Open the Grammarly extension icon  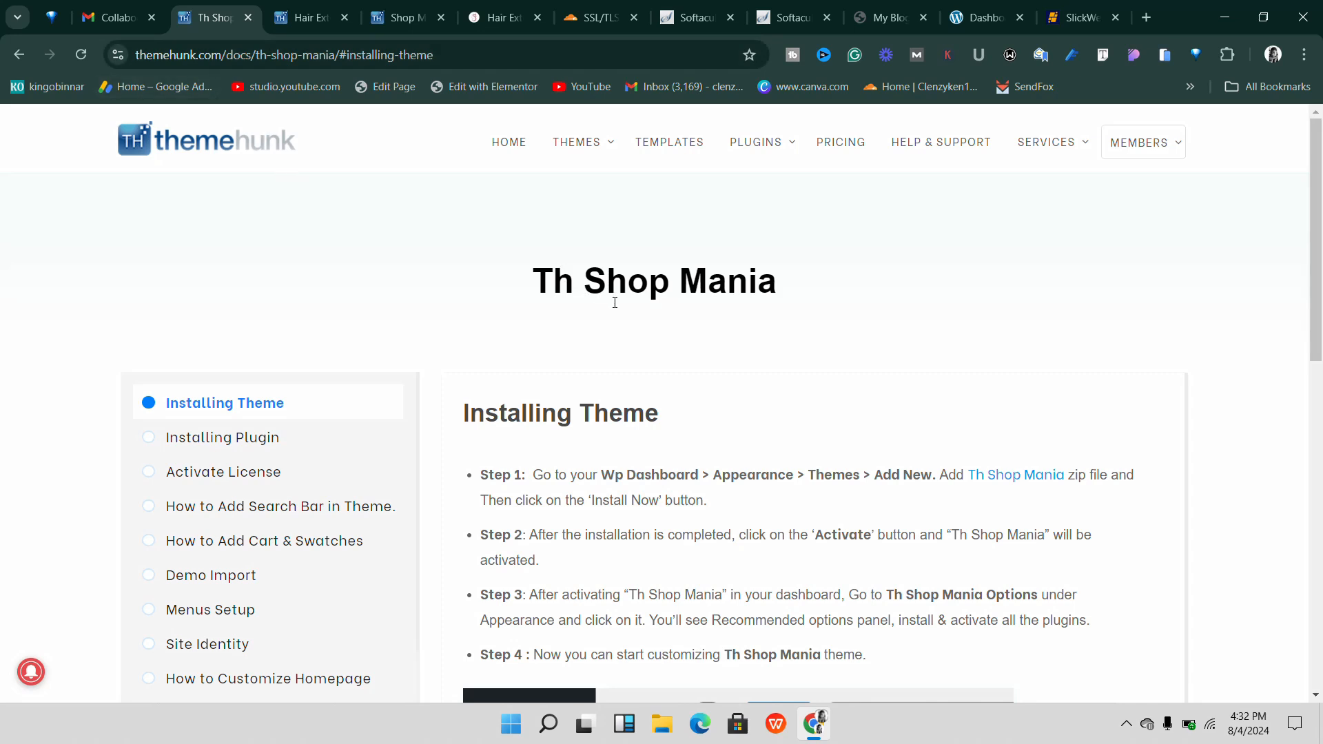pyautogui.click(x=854, y=55)
